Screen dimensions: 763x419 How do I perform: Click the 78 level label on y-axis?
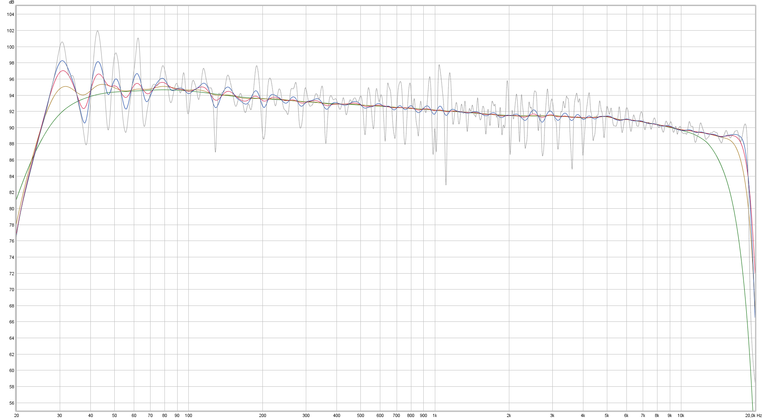point(12,225)
